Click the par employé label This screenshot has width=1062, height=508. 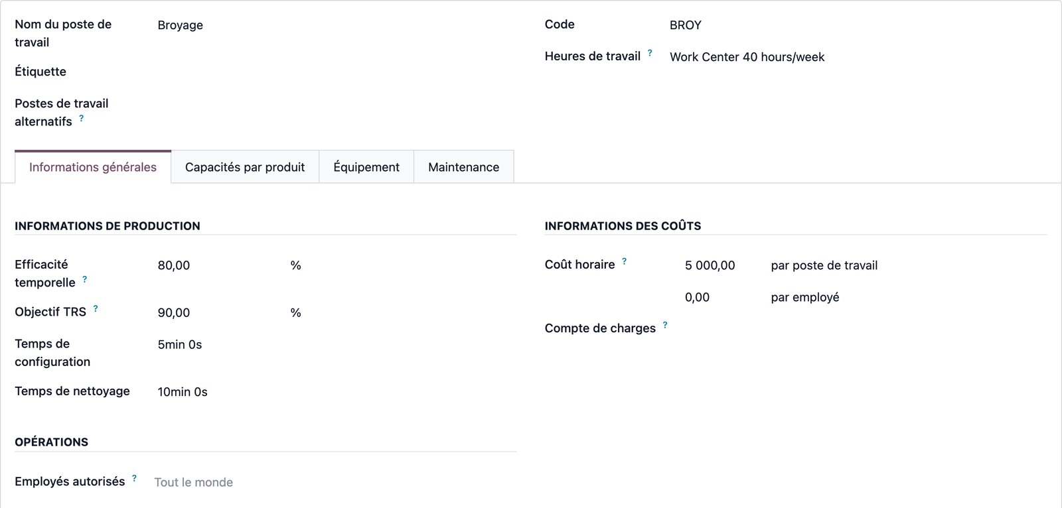tap(805, 297)
